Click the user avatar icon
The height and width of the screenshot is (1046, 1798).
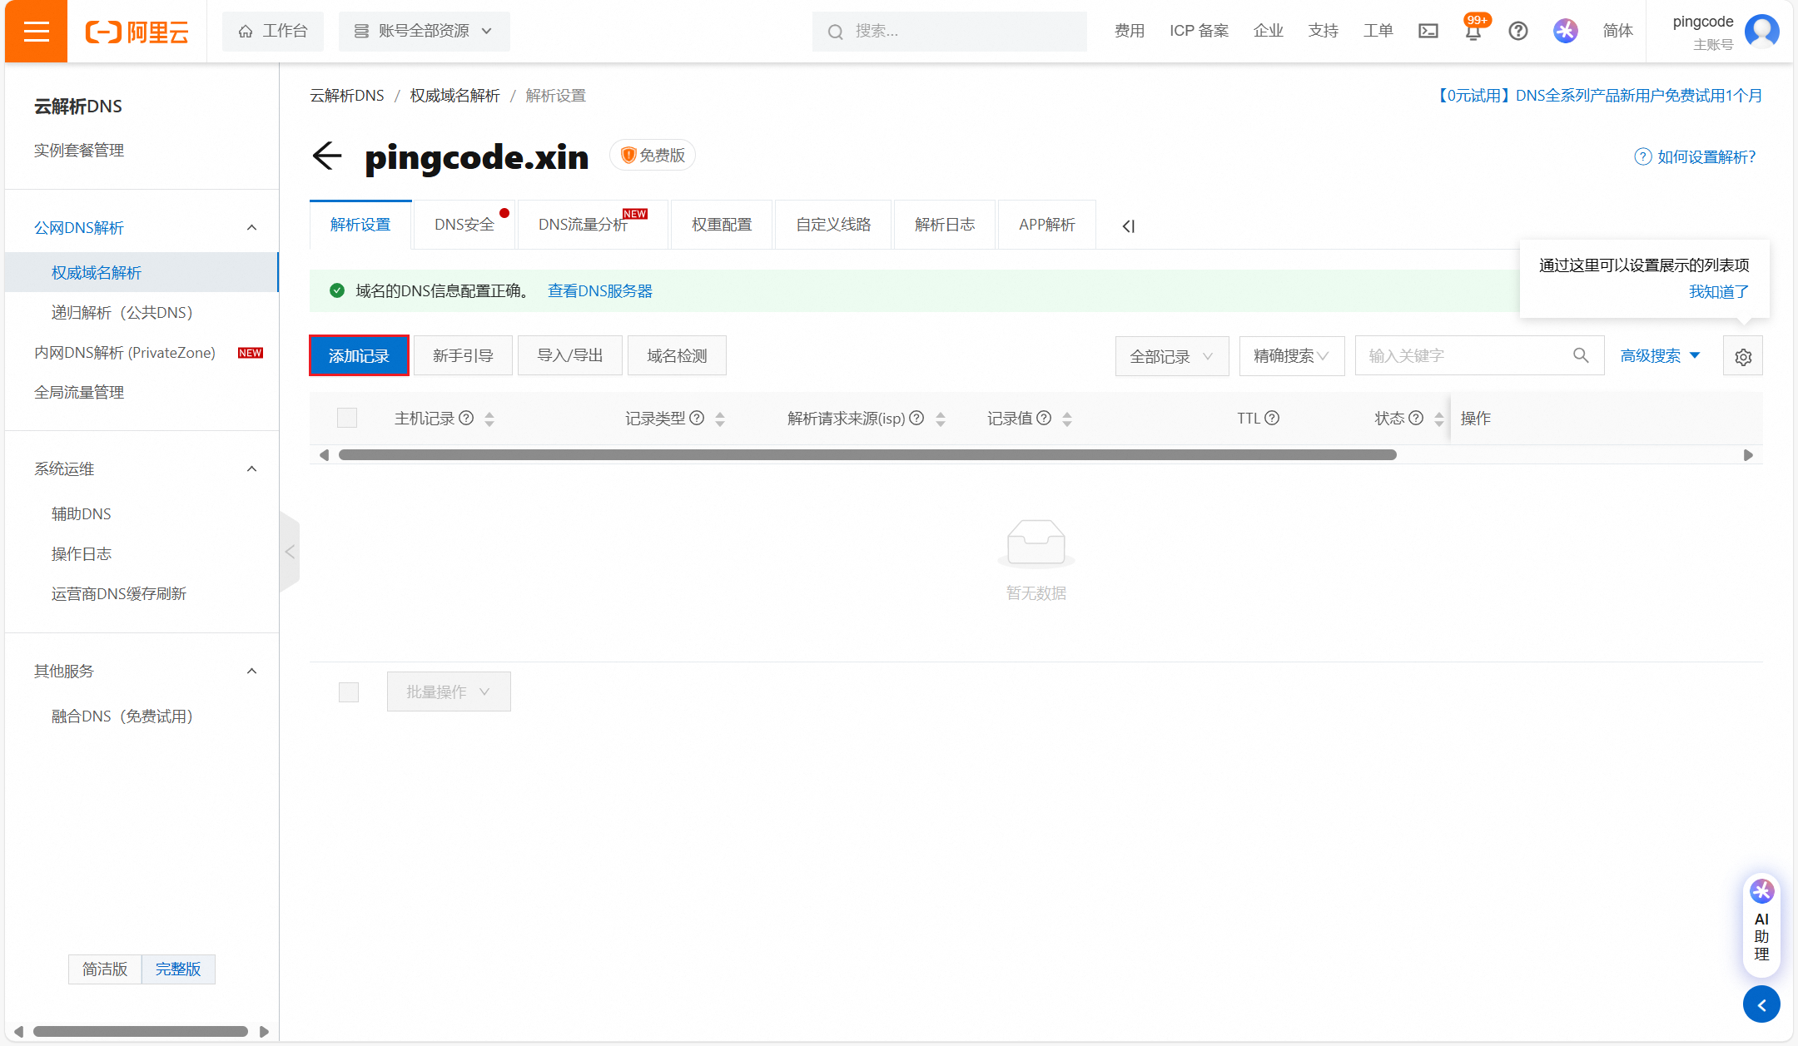point(1762,32)
